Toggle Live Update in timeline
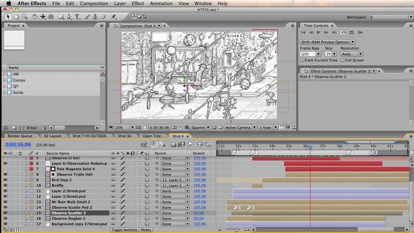Screen dimensions: 414x233 click(x=154, y=145)
